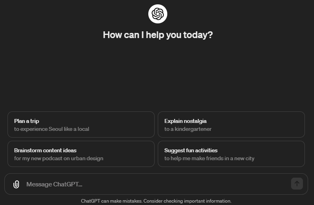The width and height of the screenshot is (314, 205).
Task: Click the "ChatGPT can make mistakes" disclaimer
Action: tap(111, 201)
